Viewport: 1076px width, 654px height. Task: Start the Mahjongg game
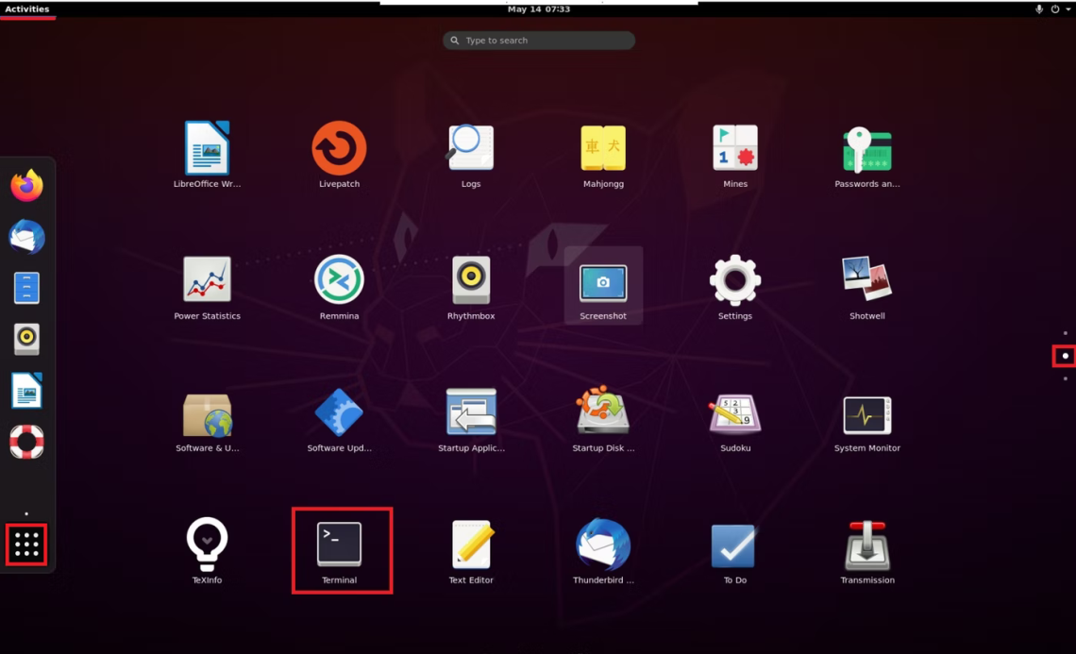point(603,155)
